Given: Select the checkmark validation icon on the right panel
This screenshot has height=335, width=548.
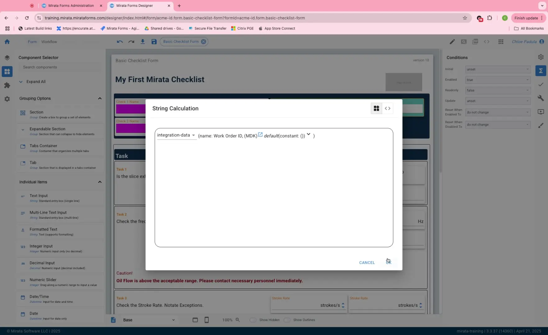Looking at the screenshot, I should pyautogui.click(x=541, y=84).
